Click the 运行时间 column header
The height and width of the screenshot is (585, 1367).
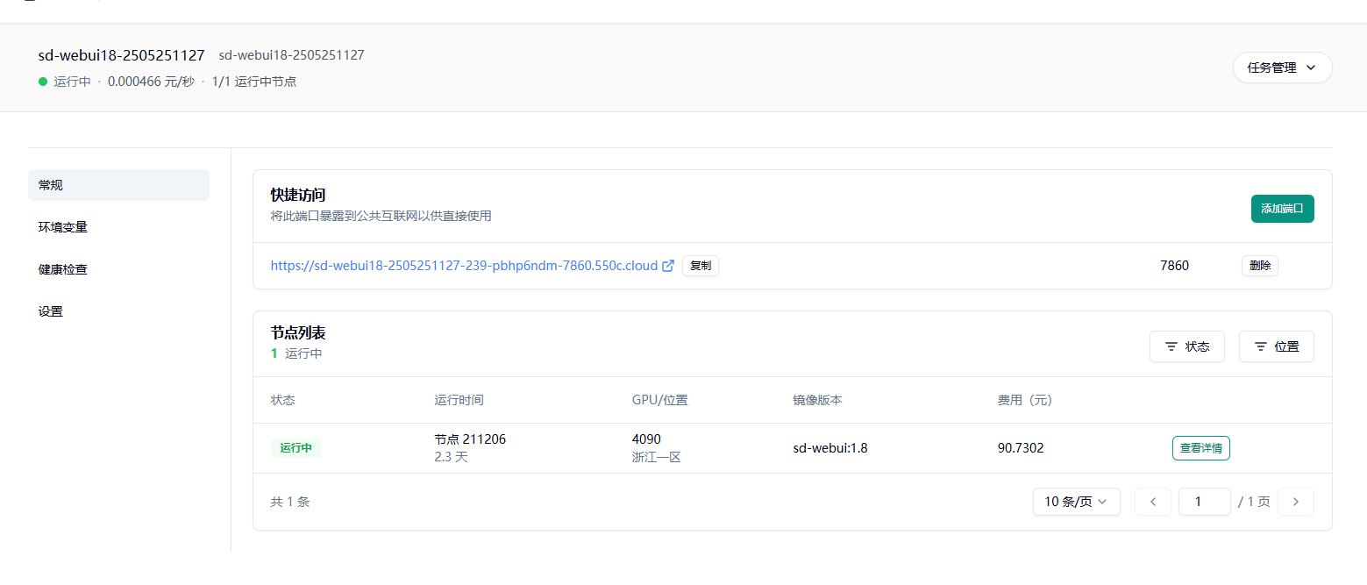(459, 400)
